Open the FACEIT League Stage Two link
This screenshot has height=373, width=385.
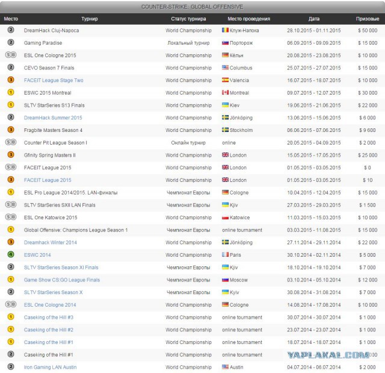click(x=54, y=80)
